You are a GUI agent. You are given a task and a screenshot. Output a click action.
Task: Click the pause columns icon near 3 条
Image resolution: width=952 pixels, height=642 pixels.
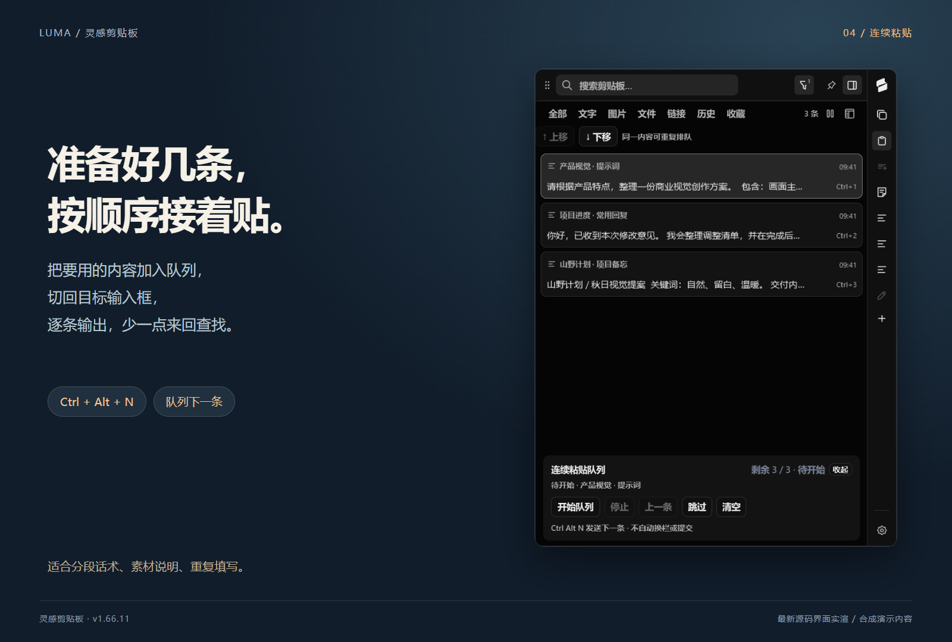pos(830,114)
